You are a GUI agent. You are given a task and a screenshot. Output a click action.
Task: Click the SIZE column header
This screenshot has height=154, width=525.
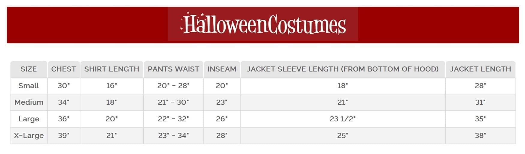28,69
